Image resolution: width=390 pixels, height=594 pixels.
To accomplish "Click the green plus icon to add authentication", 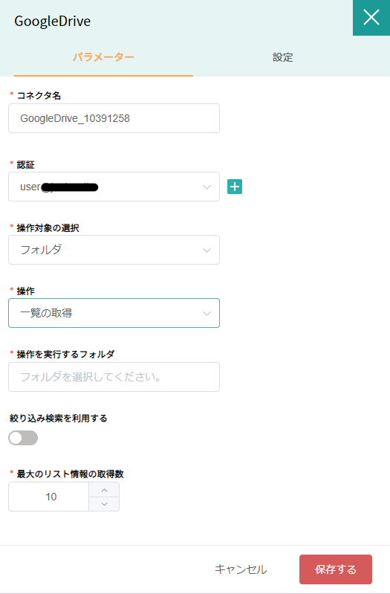I will (235, 187).
